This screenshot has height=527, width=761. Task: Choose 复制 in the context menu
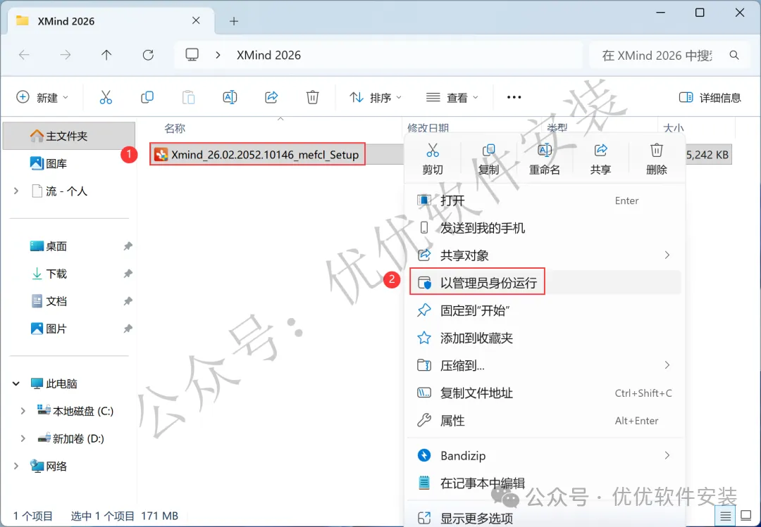(488, 159)
